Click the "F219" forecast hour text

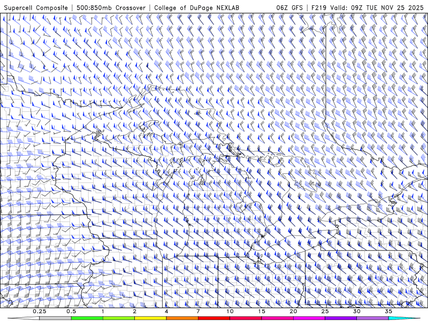coord(319,7)
